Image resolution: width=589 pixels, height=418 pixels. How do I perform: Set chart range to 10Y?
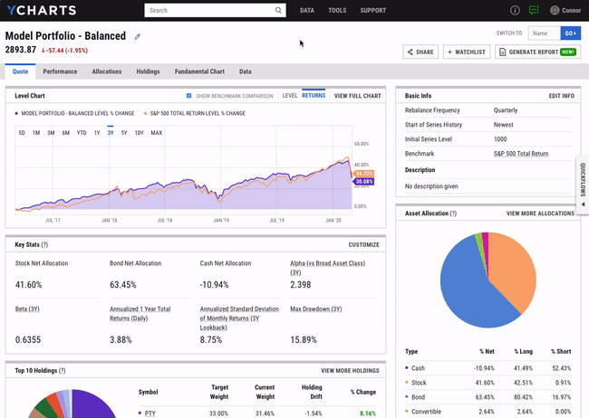[x=139, y=132]
